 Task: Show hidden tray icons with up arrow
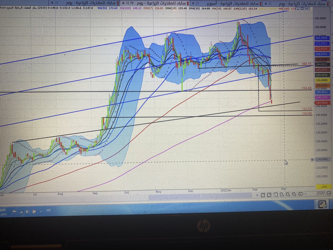[41, 211]
